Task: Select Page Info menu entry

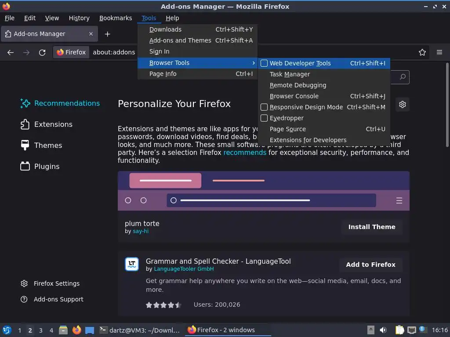Action: [x=198, y=74]
